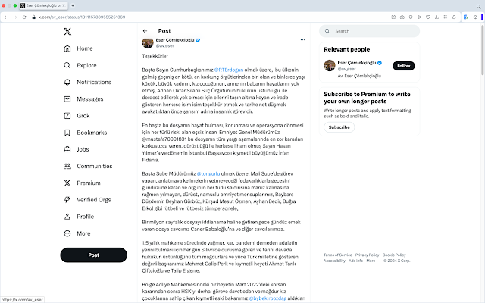Open the Explore magnifier icon
The image size is (485, 303).
pyautogui.click(x=67, y=65)
